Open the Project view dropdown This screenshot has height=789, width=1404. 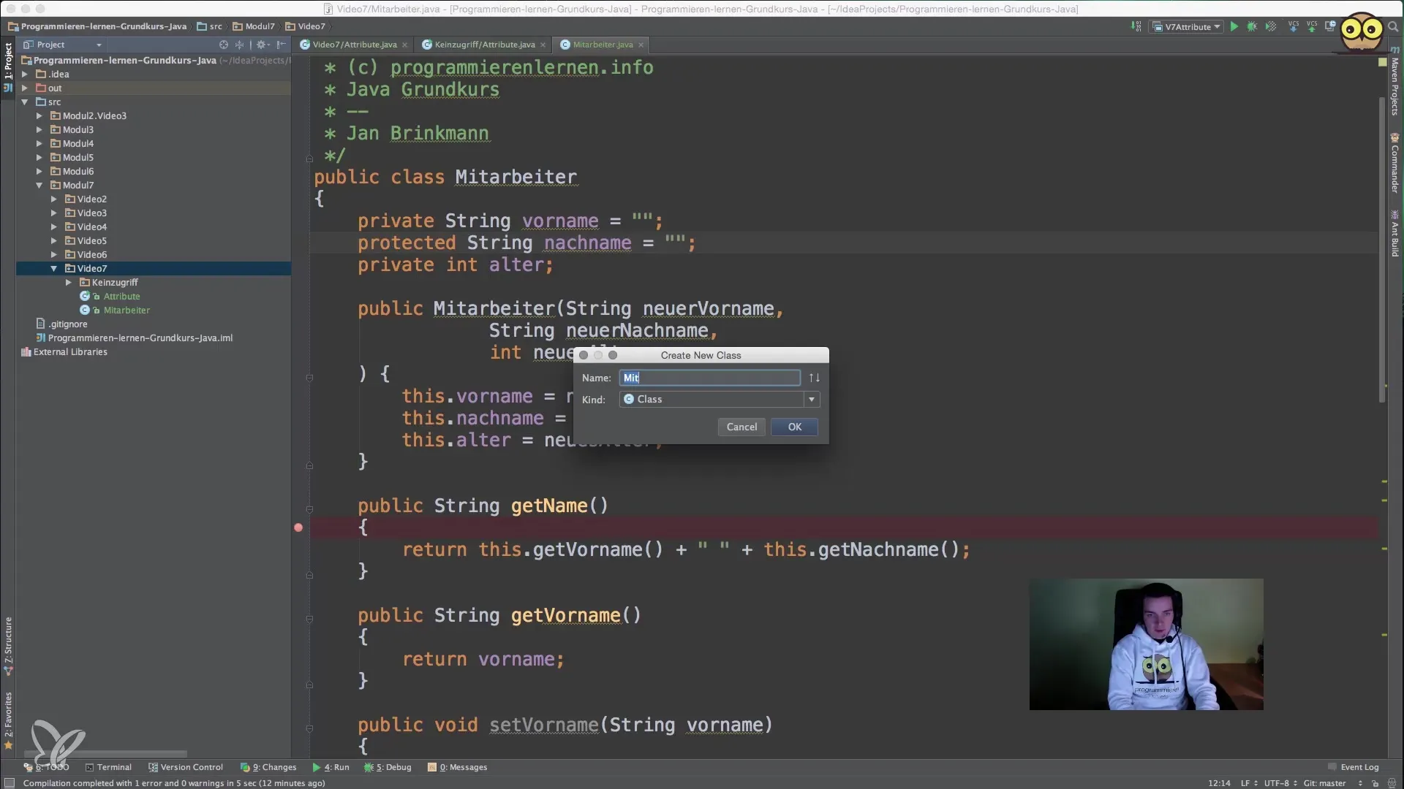click(x=63, y=45)
